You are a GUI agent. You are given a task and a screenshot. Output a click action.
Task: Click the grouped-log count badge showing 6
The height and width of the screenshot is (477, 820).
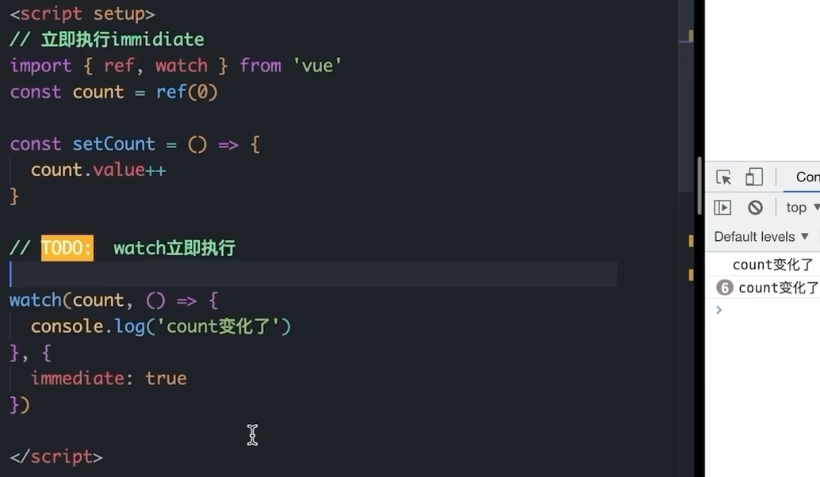(724, 288)
